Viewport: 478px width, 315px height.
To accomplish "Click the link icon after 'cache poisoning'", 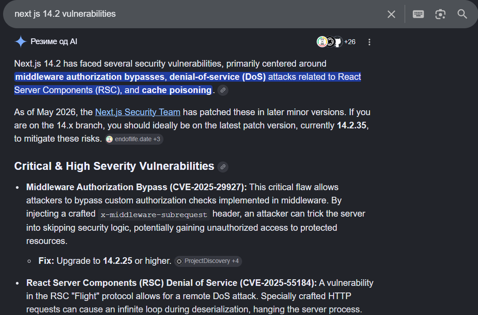I will 223,90.
